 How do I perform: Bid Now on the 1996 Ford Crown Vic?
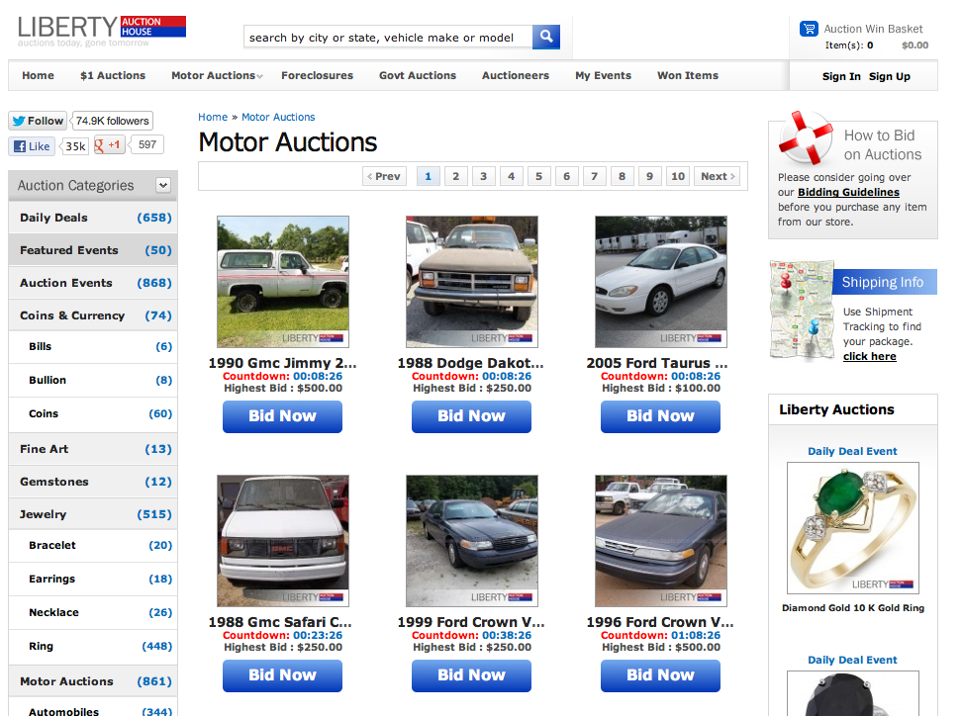click(660, 675)
